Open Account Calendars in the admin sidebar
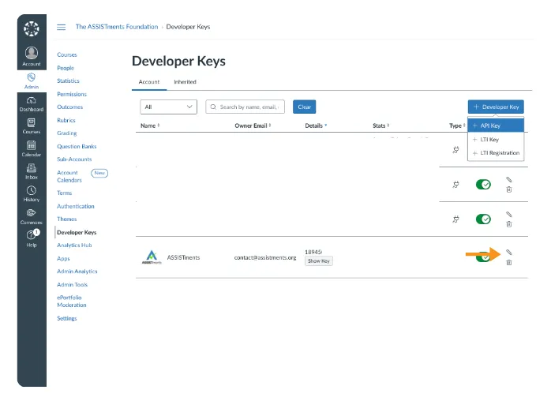This screenshot has height=401, width=551. [x=69, y=176]
